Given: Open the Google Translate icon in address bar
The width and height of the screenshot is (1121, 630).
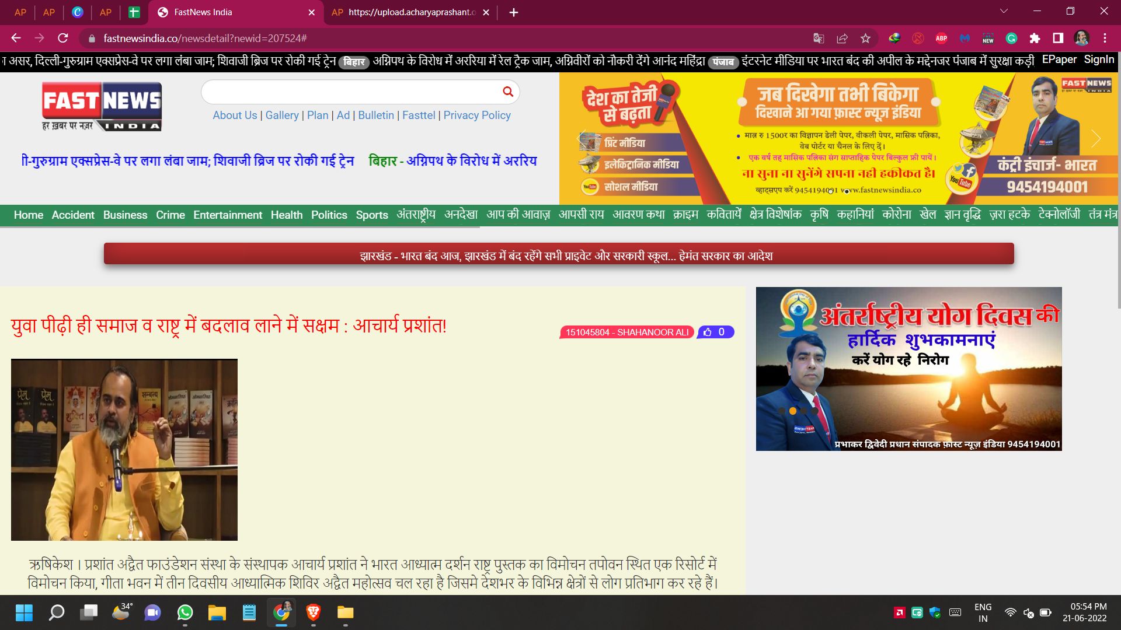Looking at the screenshot, I should (x=819, y=38).
